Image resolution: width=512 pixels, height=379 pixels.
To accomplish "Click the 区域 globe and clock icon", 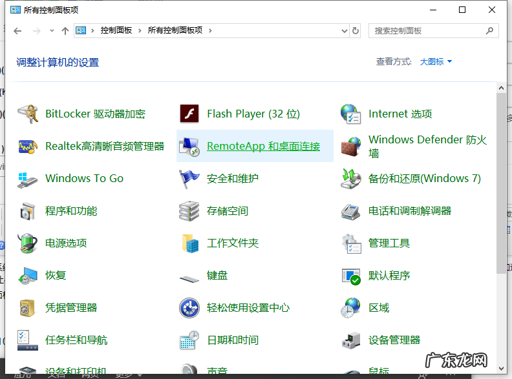I will pos(350,308).
